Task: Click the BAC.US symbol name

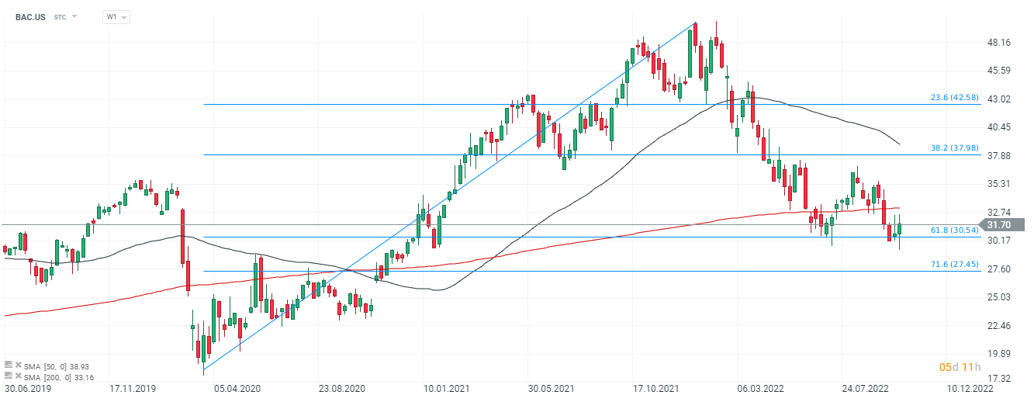Action: tap(31, 16)
